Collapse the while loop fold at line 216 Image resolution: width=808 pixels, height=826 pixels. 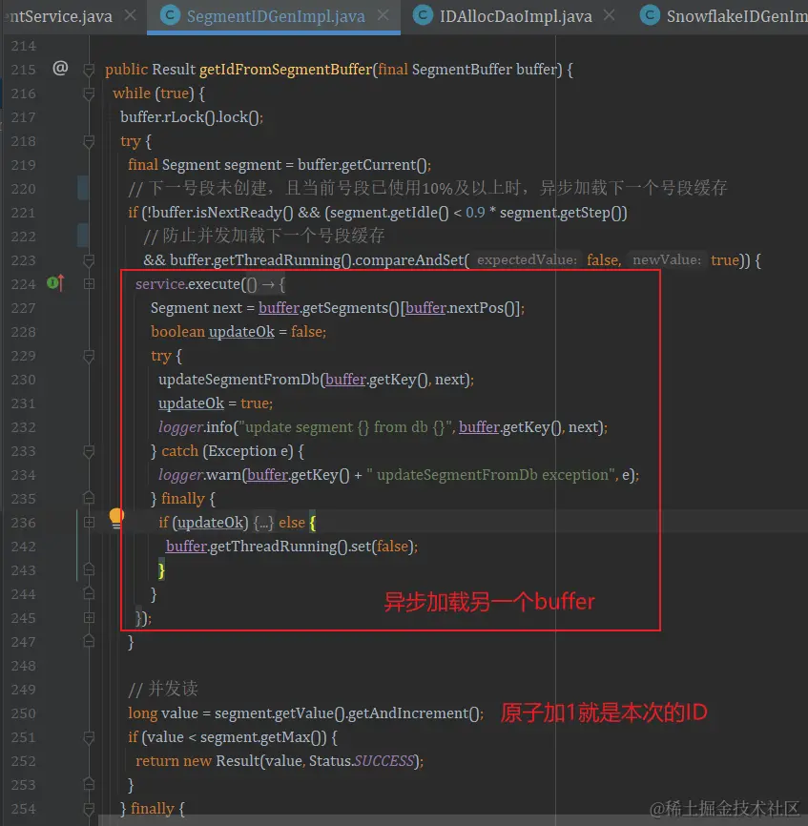89,93
